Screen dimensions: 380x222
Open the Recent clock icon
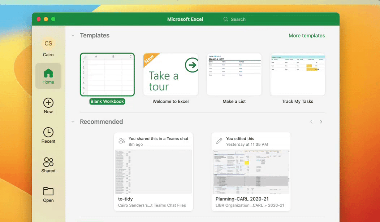click(48, 132)
